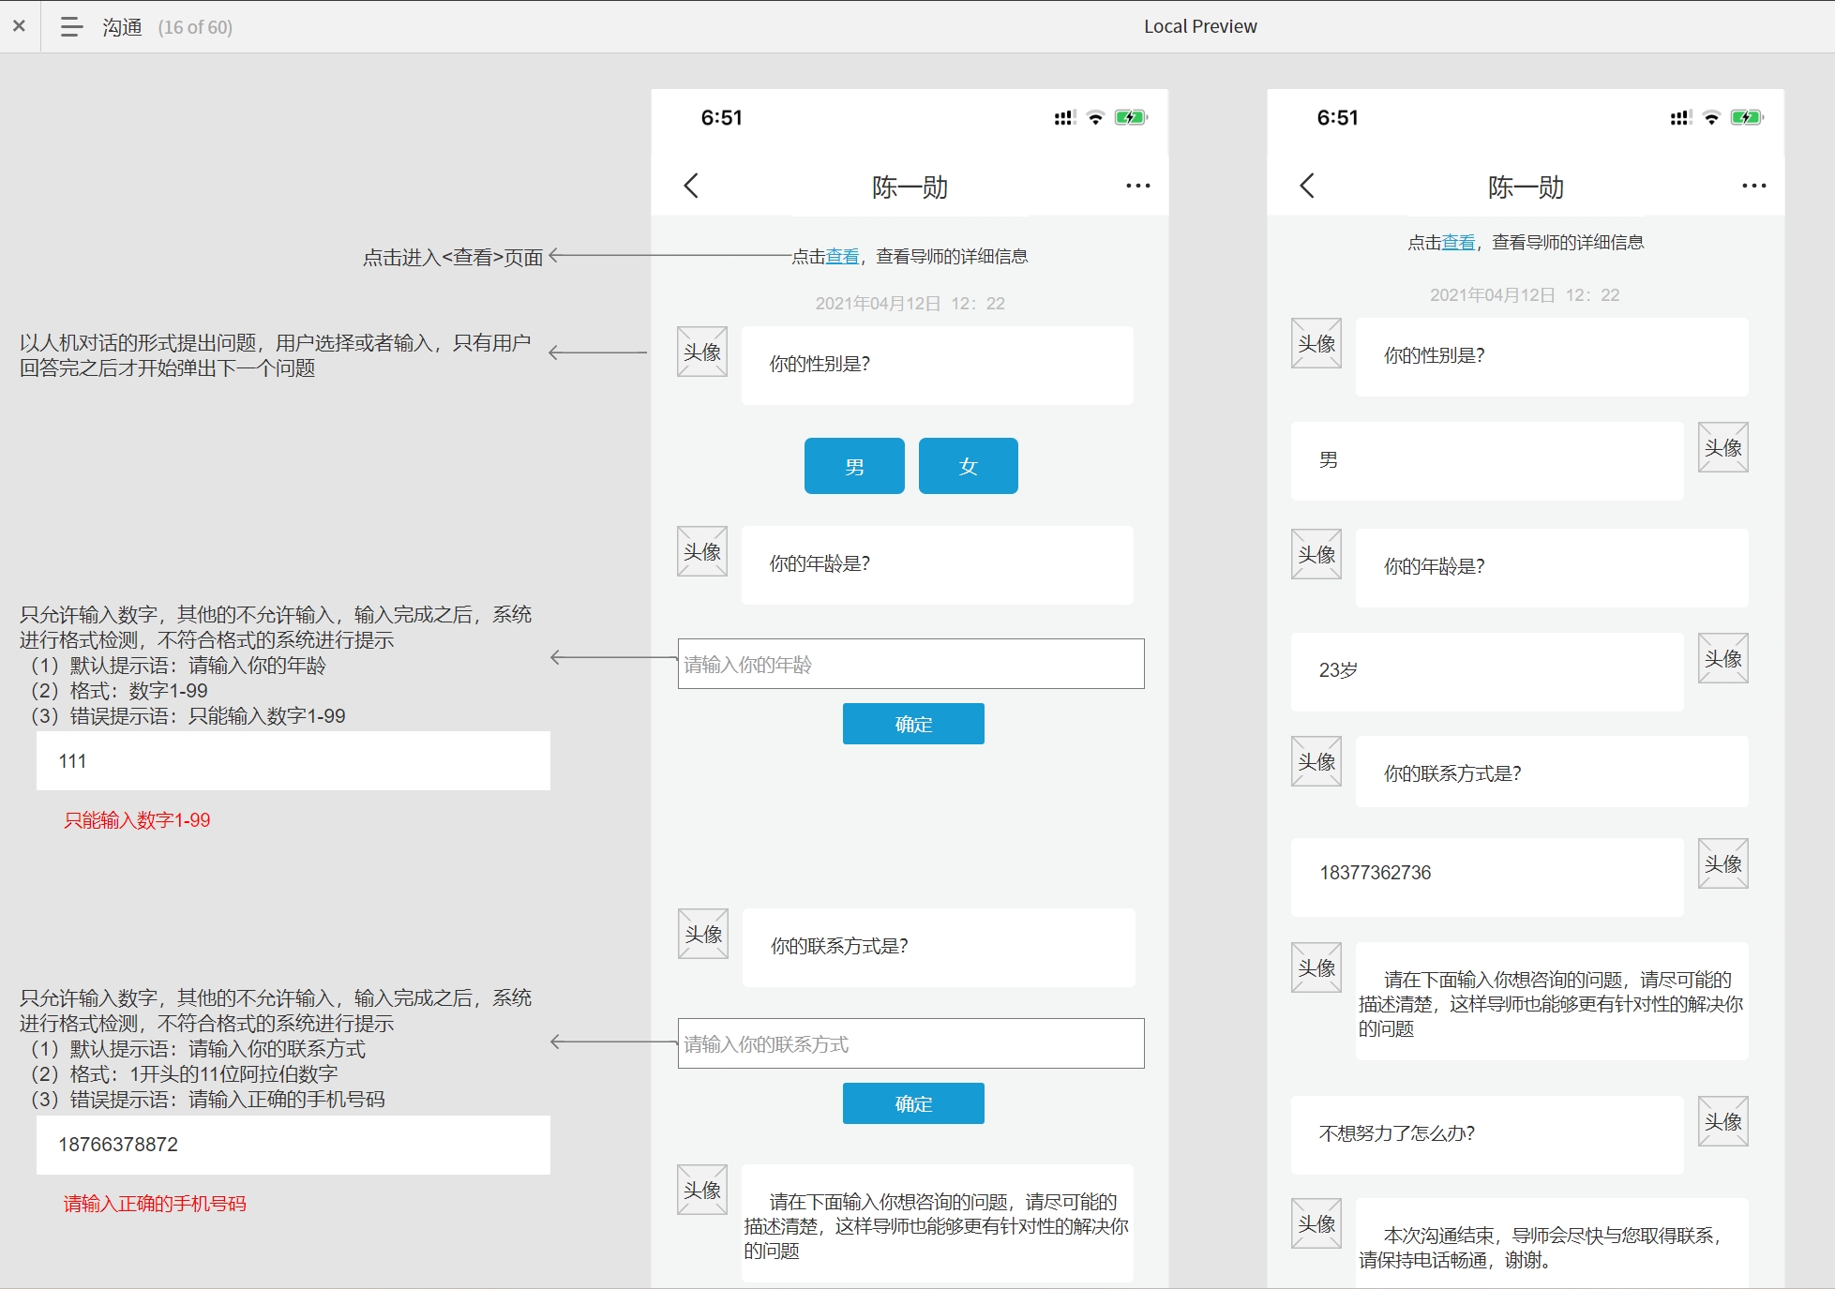1835x1289 pixels.
Task: Click the Local Preview title text
Action: [x=1200, y=26]
